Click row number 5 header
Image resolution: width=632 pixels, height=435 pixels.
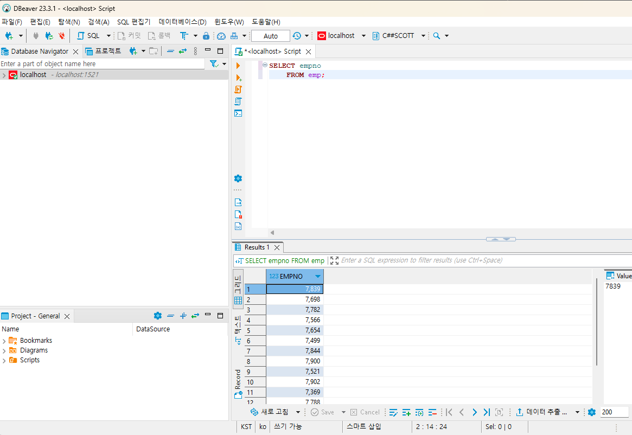pyautogui.click(x=255, y=330)
